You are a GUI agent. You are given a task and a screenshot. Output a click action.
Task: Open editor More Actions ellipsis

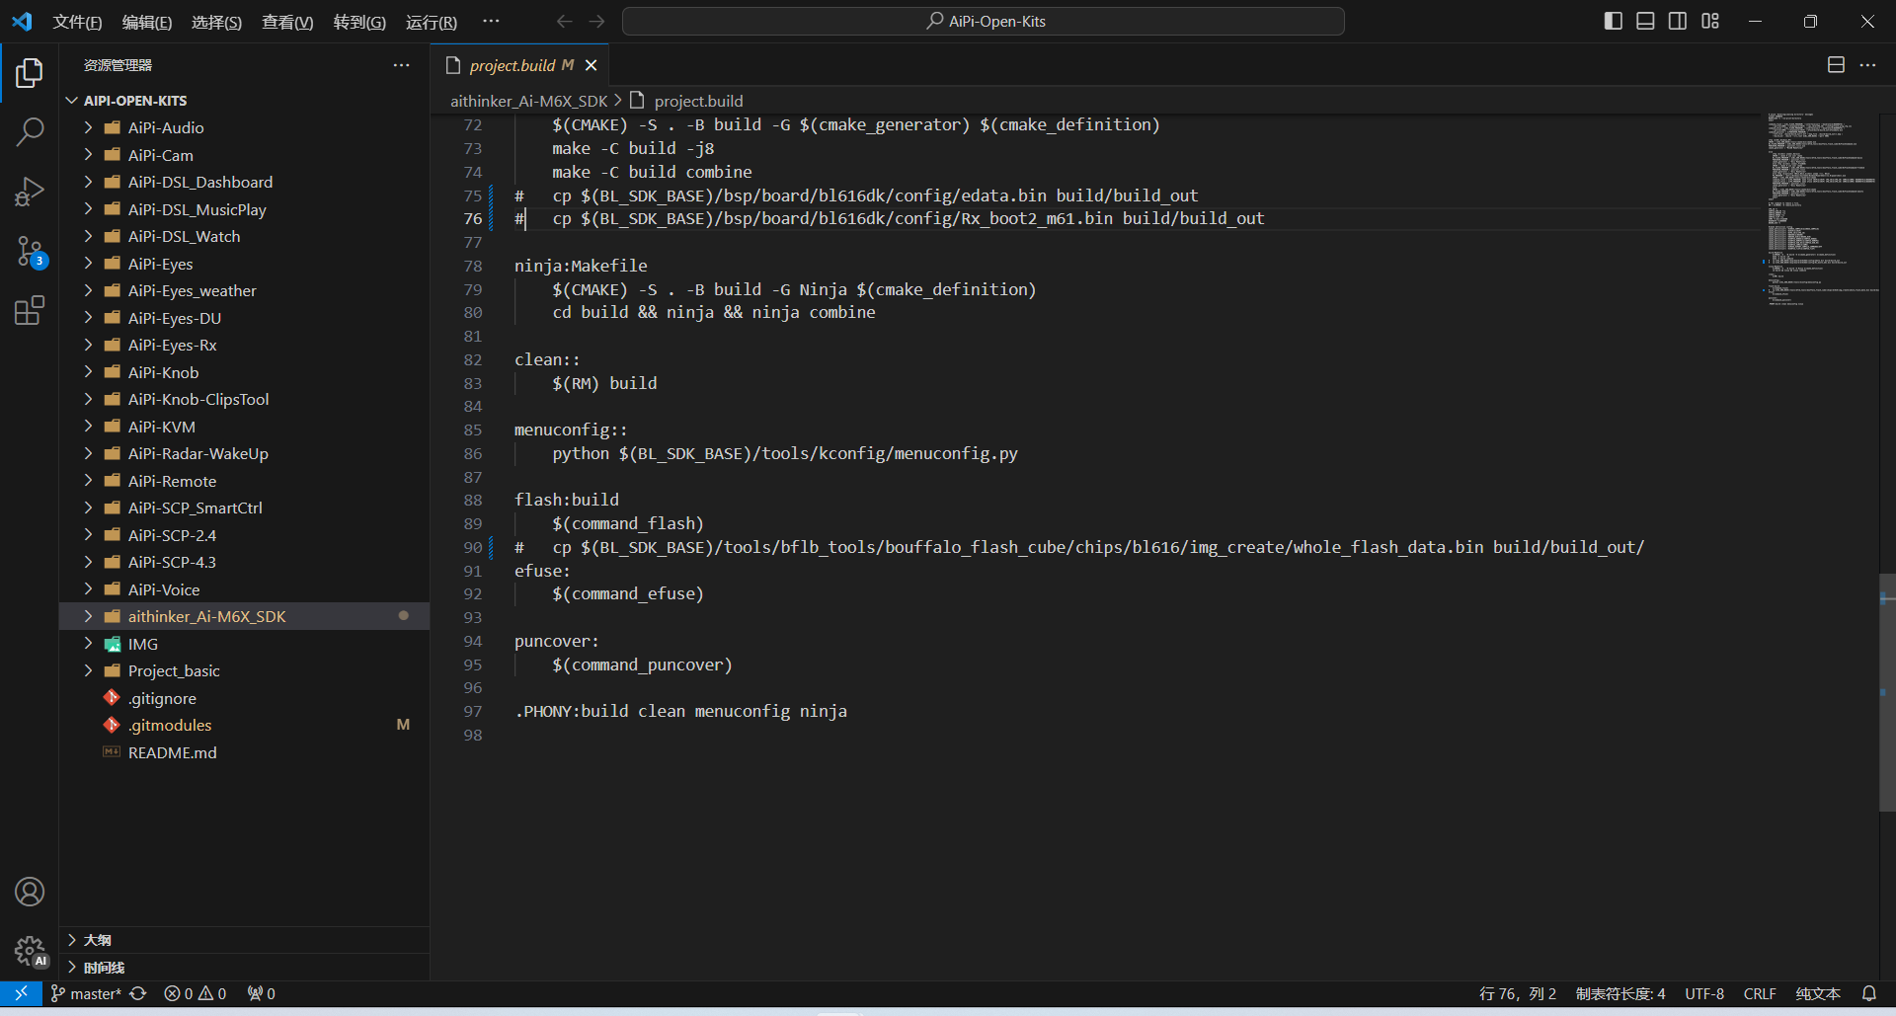click(x=1867, y=65)
